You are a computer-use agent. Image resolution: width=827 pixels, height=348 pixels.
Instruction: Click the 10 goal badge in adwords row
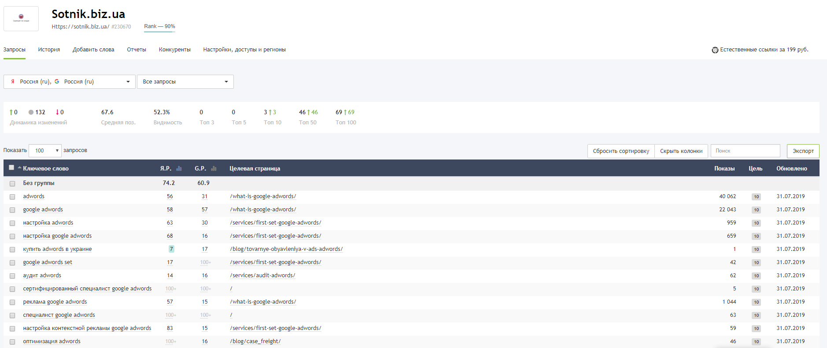(756, 197)
